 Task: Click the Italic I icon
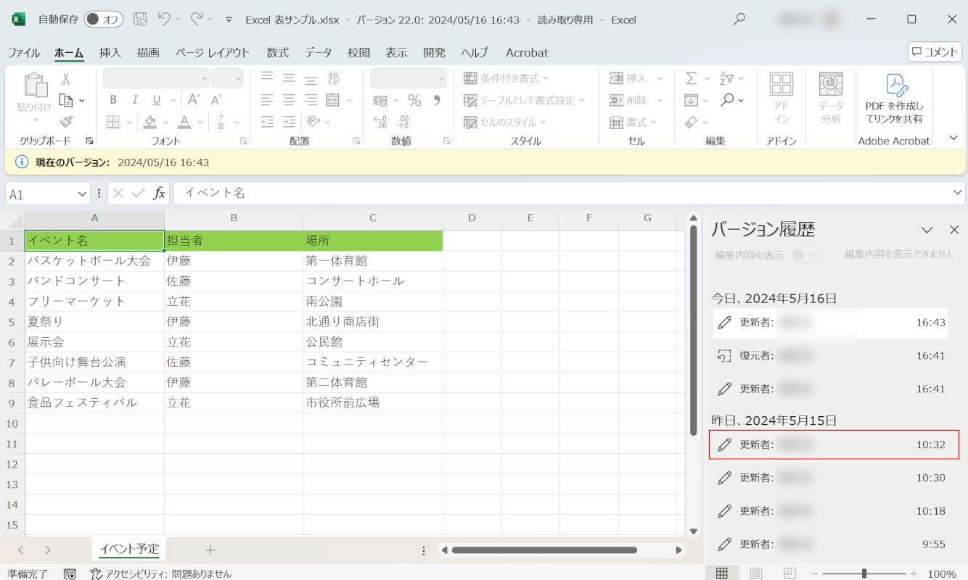pos(134,100)
